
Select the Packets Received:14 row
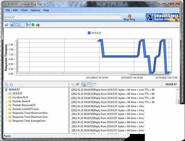click(x=24, y=105)
